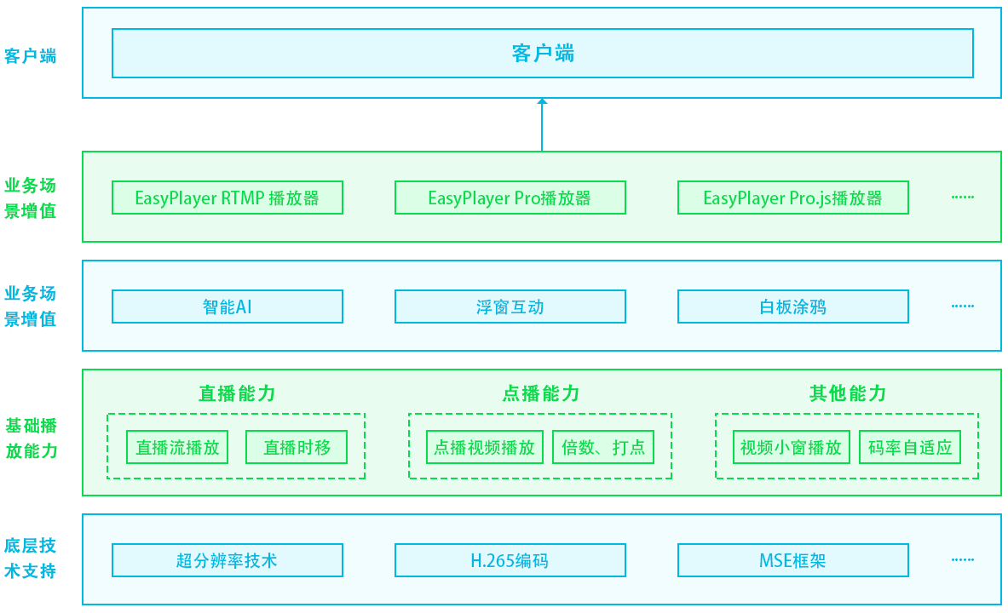The height and width of the screenshot is (613, 1008).
Task: Select the 智能AI capability box
Action: pos(227,306)
